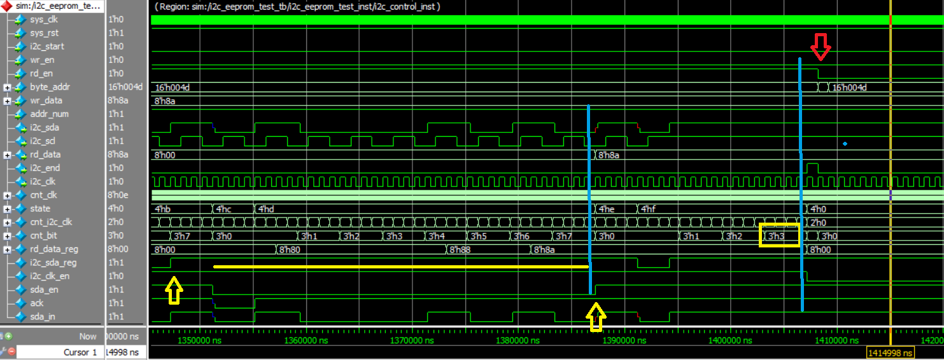944x360 pixels.
Task: Click the sys_clk signal icon
Action: [21, 19]
